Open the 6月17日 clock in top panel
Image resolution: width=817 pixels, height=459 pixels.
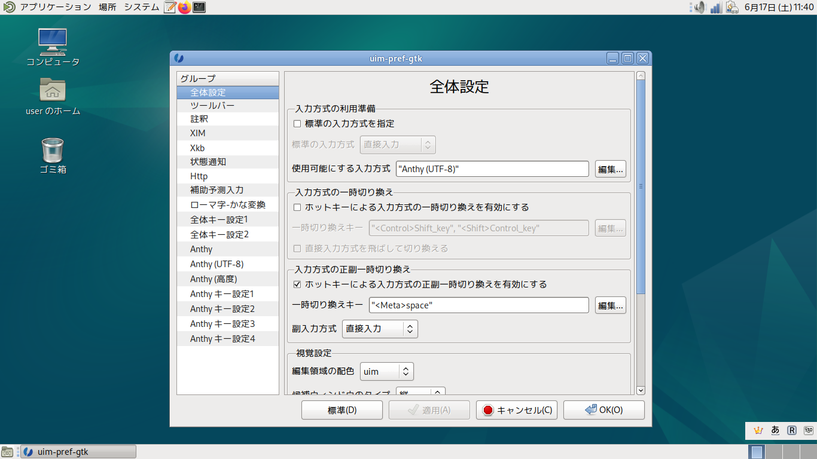pos(779,7)
